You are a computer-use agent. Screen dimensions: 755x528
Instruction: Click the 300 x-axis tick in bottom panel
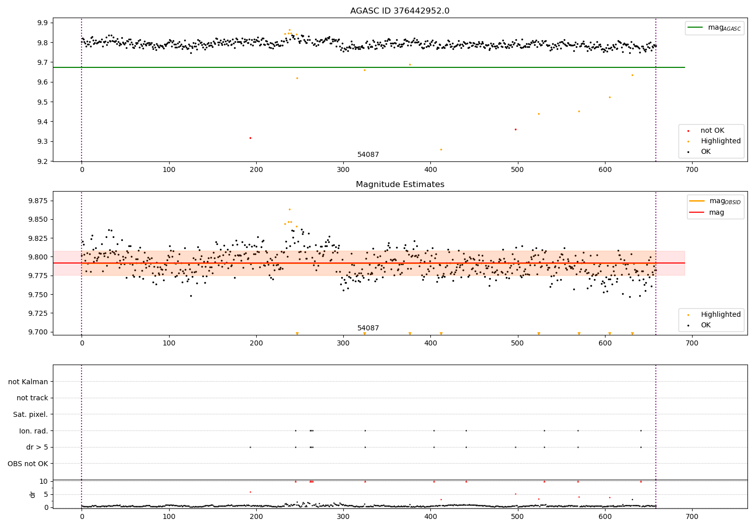point(343,516)
